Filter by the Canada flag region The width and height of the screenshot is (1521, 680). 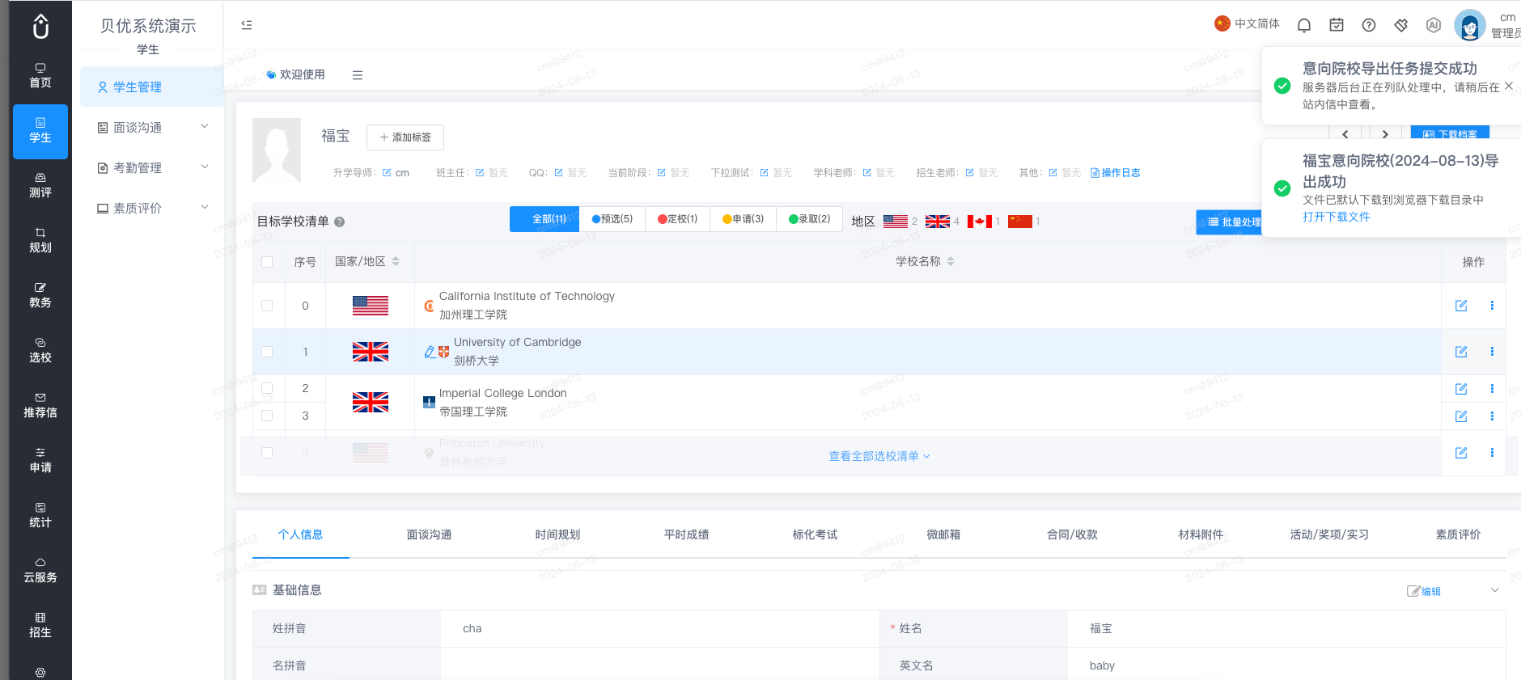click(979, 222)
